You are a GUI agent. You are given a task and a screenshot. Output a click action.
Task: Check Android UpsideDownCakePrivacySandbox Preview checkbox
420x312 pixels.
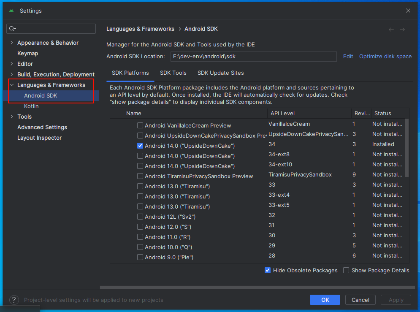click(140, 136)
